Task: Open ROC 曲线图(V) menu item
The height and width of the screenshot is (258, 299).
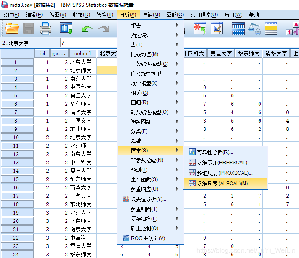Action: 150,238
